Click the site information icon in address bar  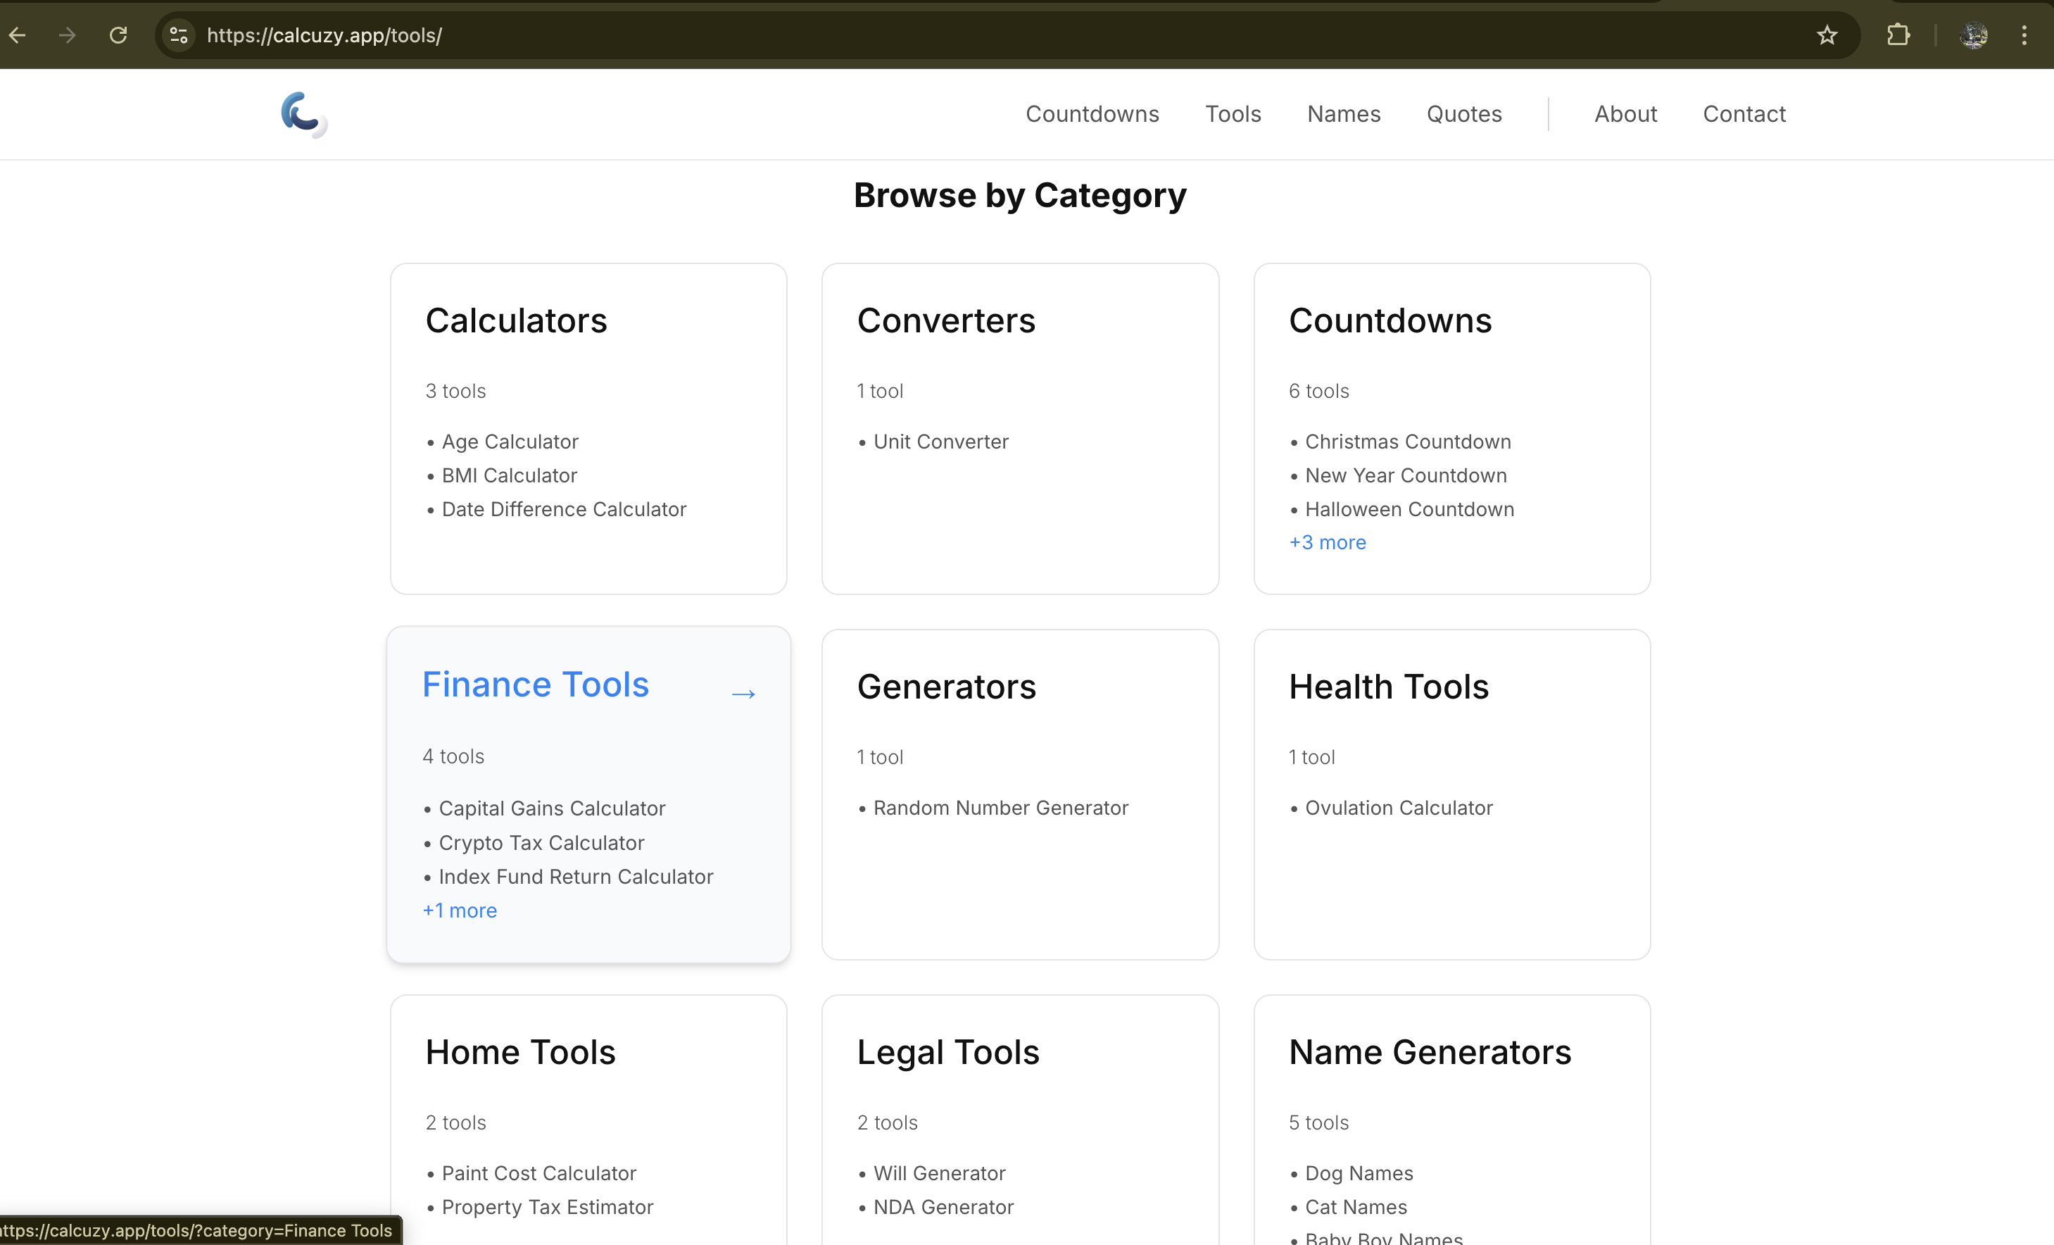click(x=177, y=35)
